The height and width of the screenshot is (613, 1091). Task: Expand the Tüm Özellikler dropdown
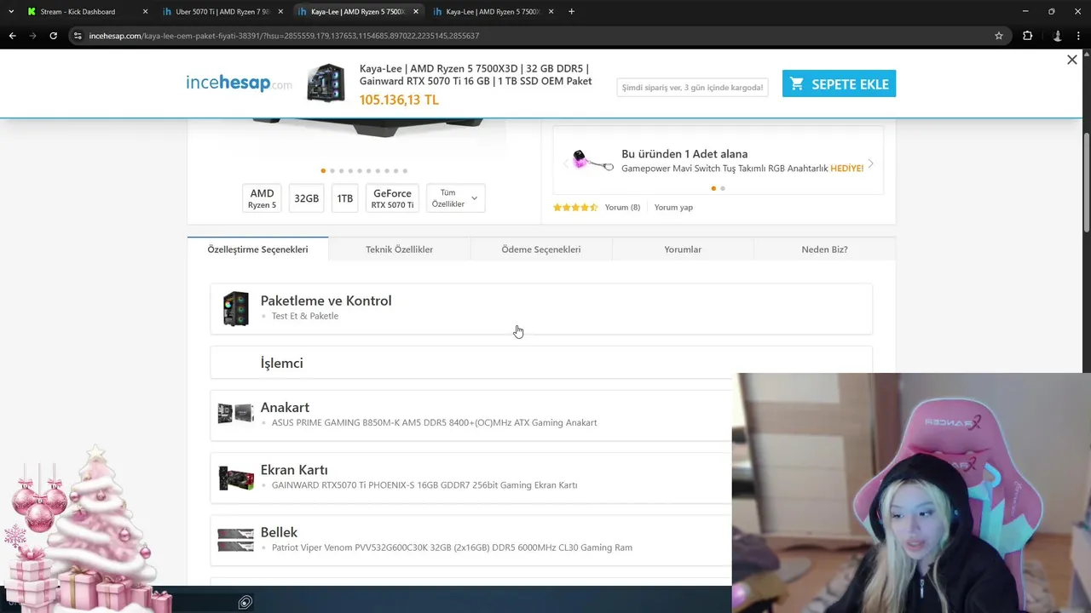pos(455,198)
